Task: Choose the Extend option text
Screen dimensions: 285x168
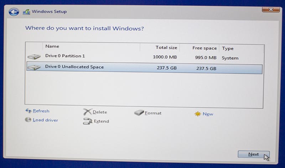Action: pos(102,121)
